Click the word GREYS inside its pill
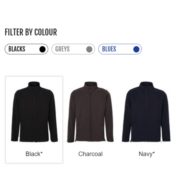 coord(62,49)
